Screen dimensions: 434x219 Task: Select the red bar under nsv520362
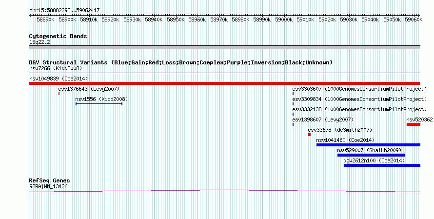coord(414,124)
